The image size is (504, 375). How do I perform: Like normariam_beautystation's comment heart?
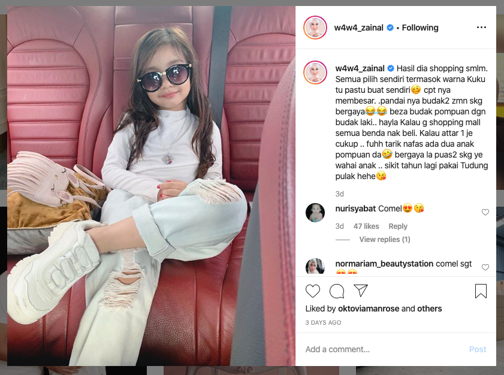click(485, 267)
